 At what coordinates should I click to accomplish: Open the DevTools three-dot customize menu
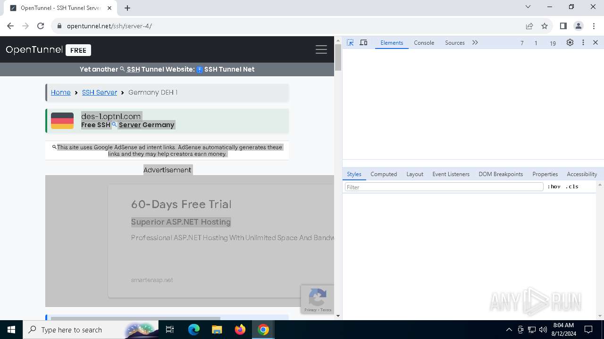[583, 42]
